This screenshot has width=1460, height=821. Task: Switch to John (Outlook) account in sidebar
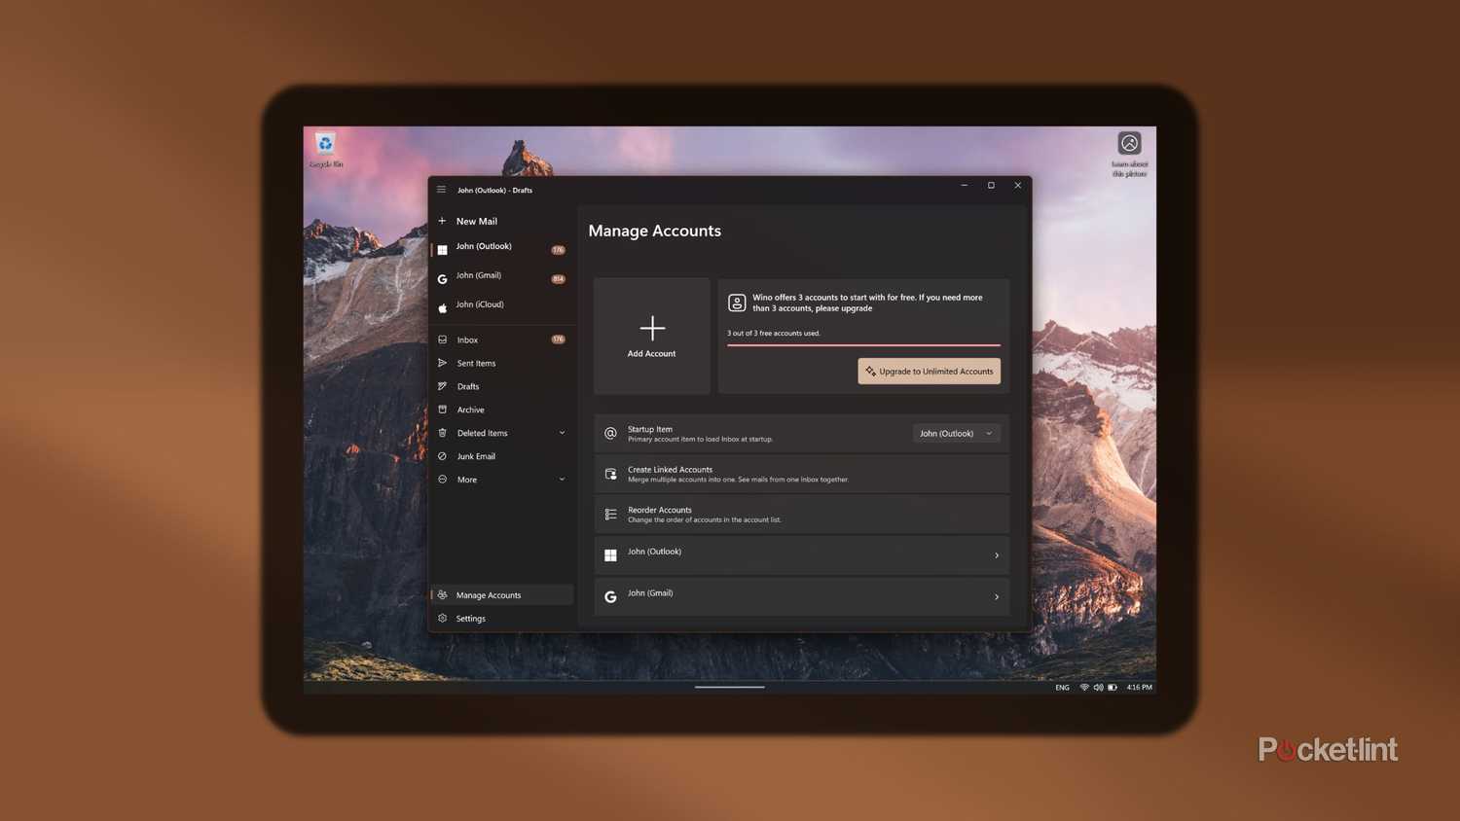pyautogui.click(x=502, y=249)
